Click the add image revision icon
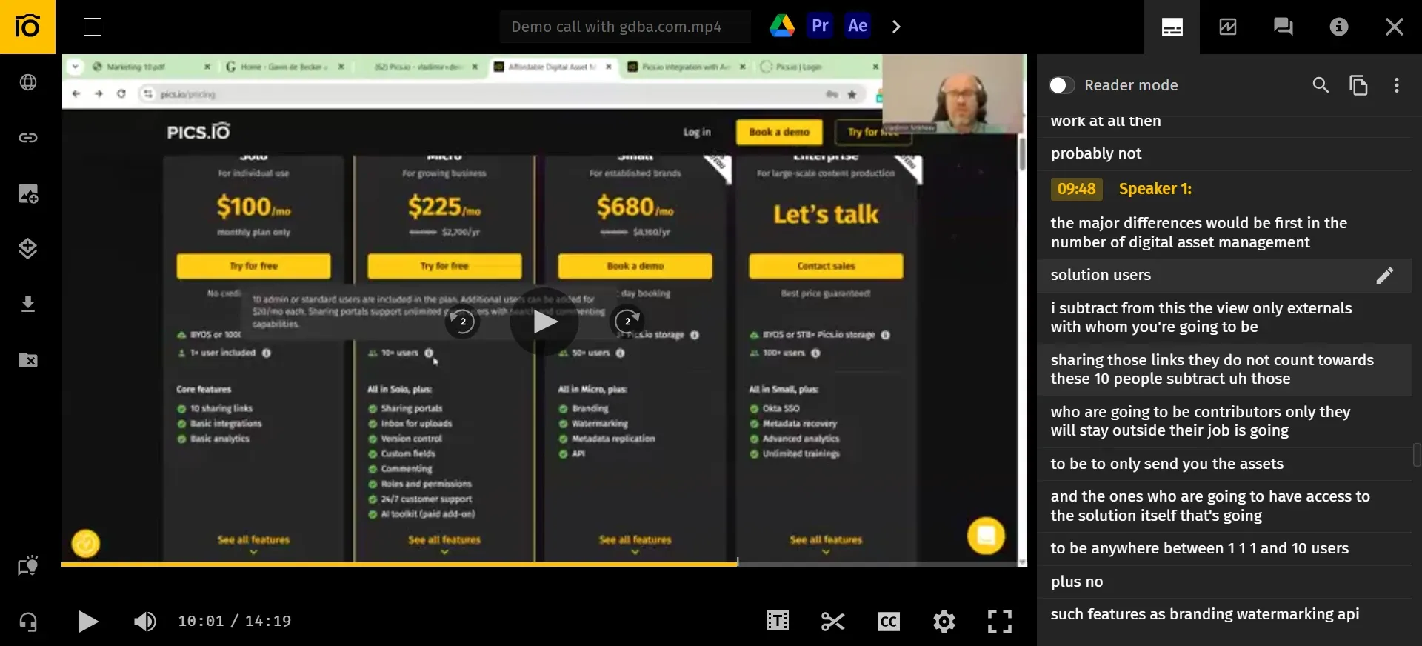The image size is (1422, 646). 28,194
